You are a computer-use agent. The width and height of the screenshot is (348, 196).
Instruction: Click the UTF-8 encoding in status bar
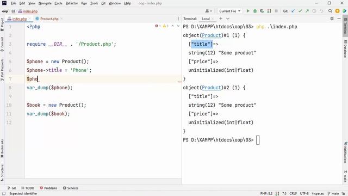(304, 194)
